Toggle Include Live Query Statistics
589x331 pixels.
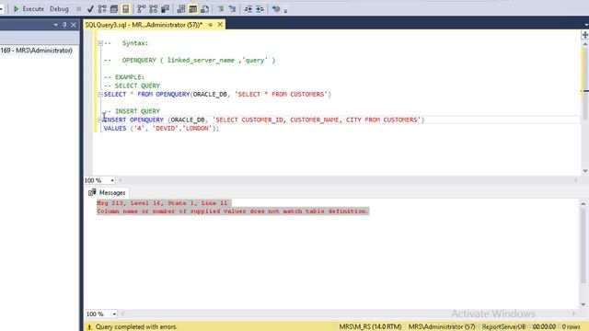point(154,8)
